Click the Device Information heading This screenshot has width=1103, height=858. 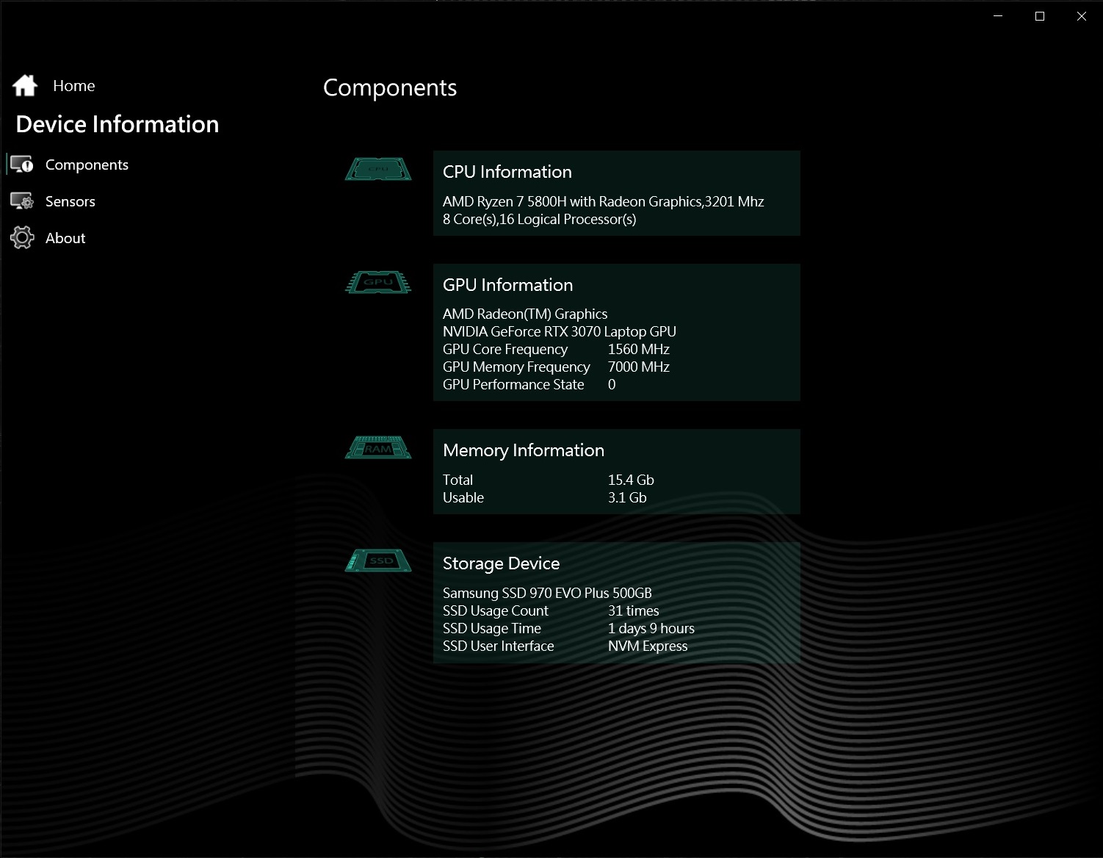117,124
